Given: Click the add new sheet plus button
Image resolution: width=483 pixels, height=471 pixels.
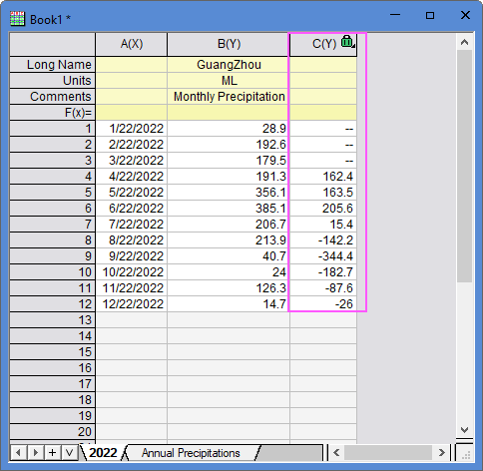Looking at the screenshot, I should 53,453.
